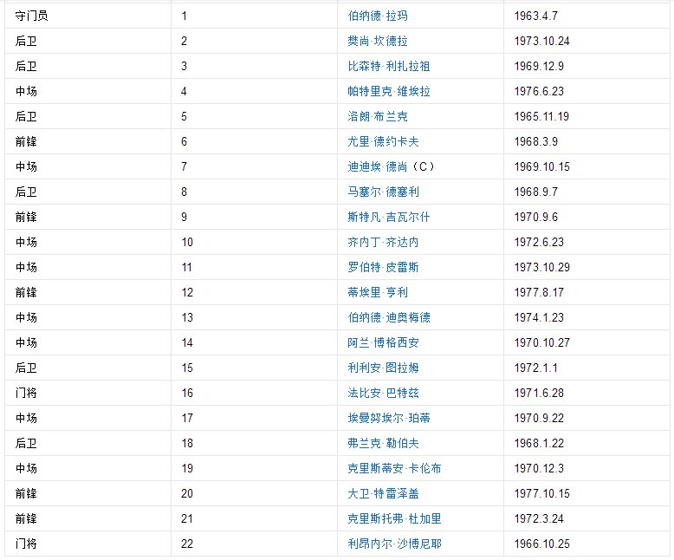Open the 利利安·图拉姆 link
The width and height of the screenshot is (674, 560).
383,368
